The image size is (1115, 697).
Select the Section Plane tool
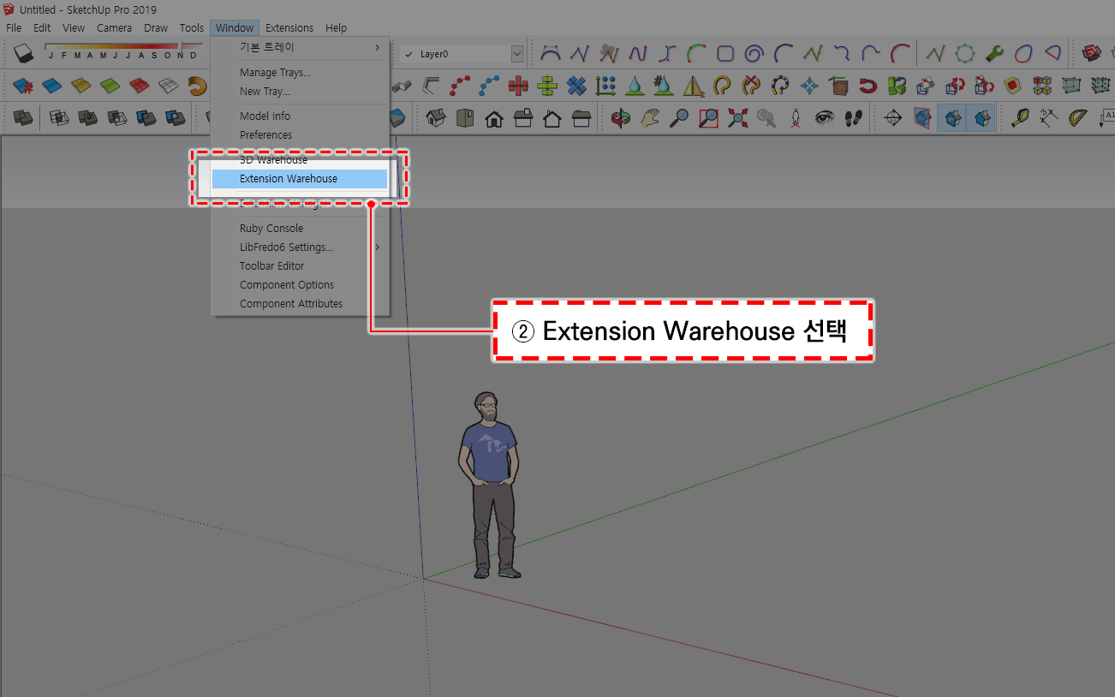click(893, 118)
